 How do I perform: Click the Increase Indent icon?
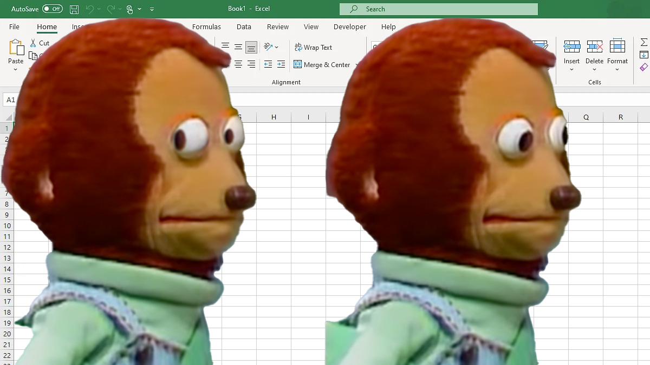tap(281, 64)
